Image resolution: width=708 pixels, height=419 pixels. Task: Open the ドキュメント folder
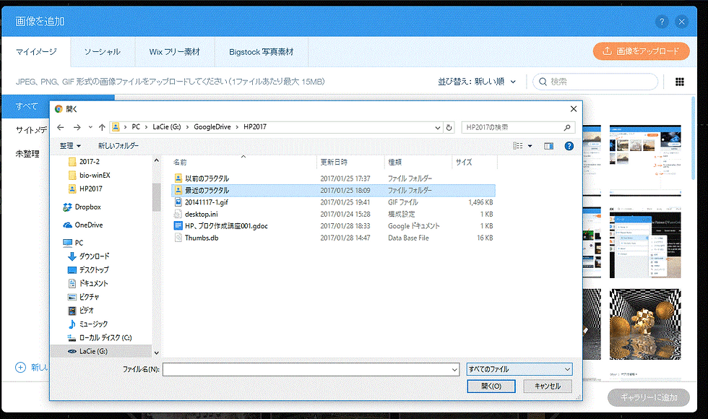[x=87, y=283]
